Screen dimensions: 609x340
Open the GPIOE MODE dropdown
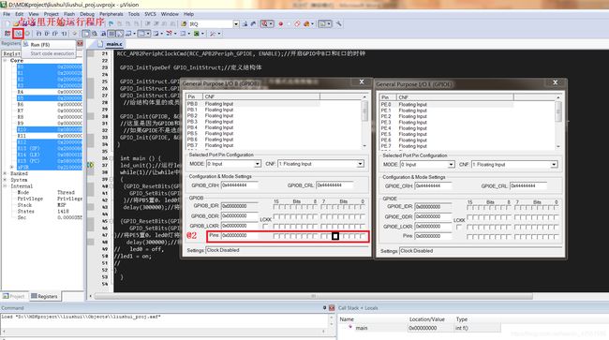tap(451, 165)
